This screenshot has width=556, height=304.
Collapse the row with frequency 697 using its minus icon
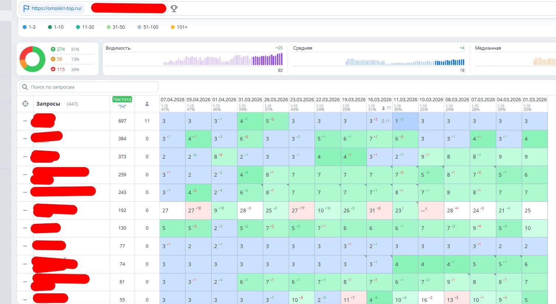(25, 121)
